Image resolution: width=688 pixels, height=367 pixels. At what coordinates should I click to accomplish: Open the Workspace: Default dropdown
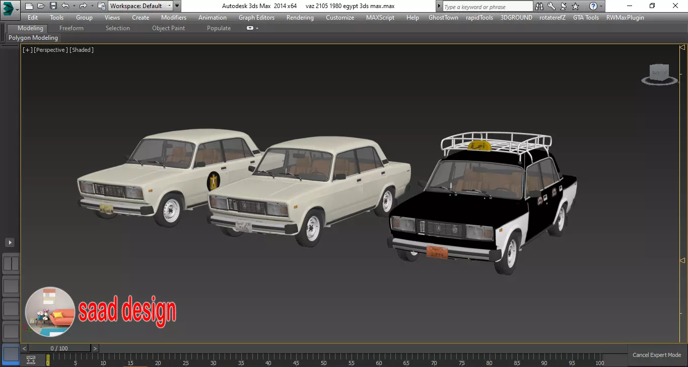[x=141, y=6]
